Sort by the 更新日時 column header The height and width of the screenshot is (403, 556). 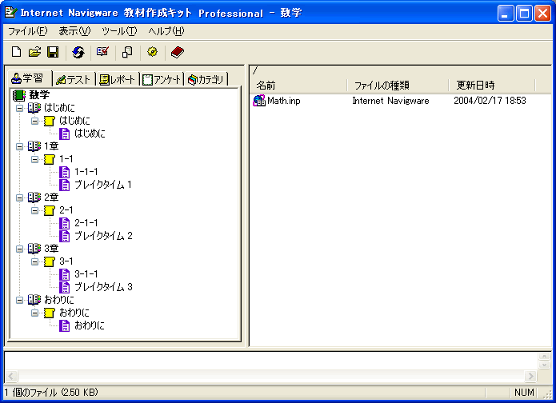coord(491,86)
